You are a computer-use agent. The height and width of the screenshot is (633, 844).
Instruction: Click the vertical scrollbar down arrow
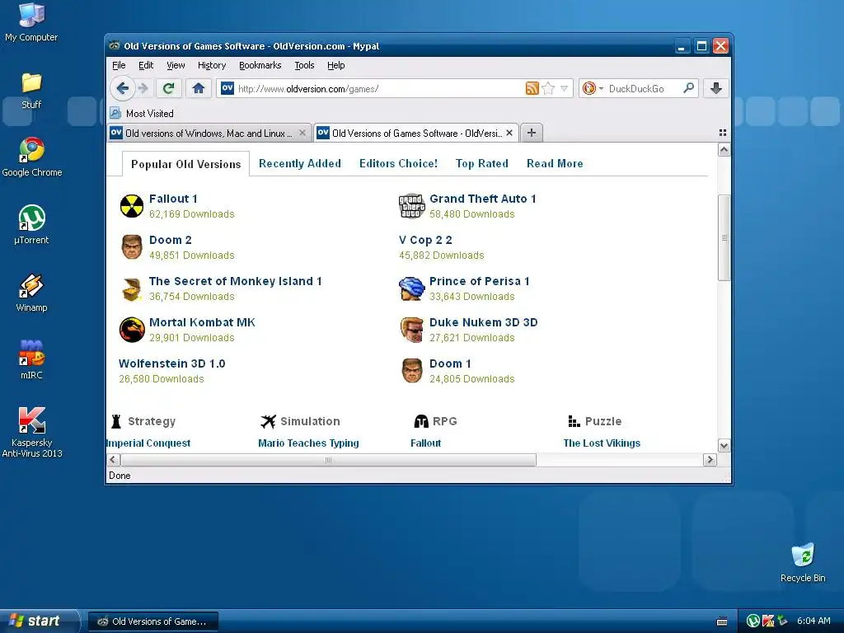coord(724,445)
